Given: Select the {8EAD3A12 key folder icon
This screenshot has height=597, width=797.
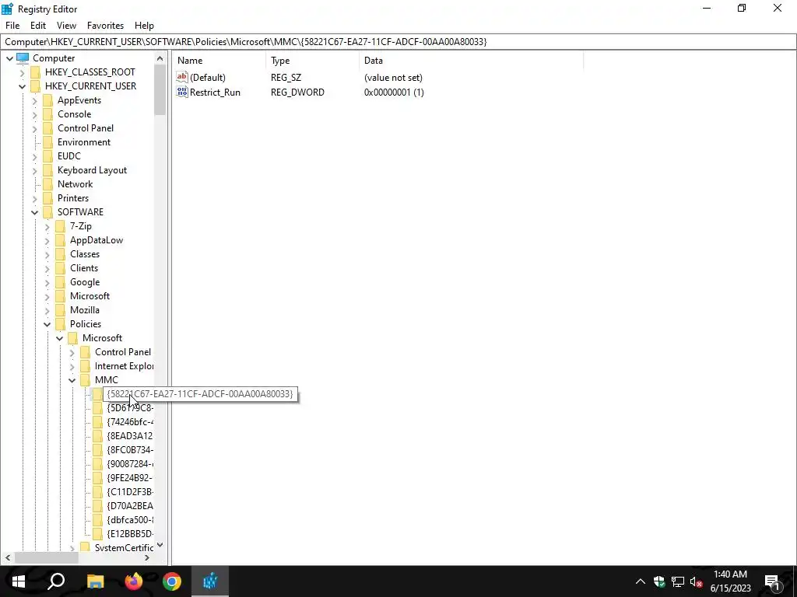Looking at the screenshot, I should [97, 435].
